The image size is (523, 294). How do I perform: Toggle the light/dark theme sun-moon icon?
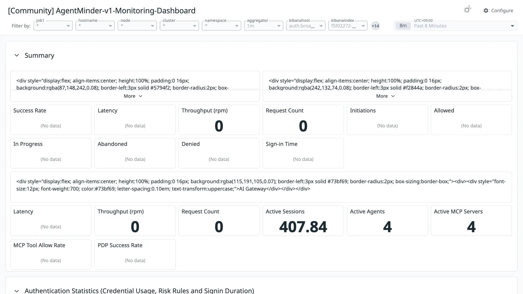467,10
